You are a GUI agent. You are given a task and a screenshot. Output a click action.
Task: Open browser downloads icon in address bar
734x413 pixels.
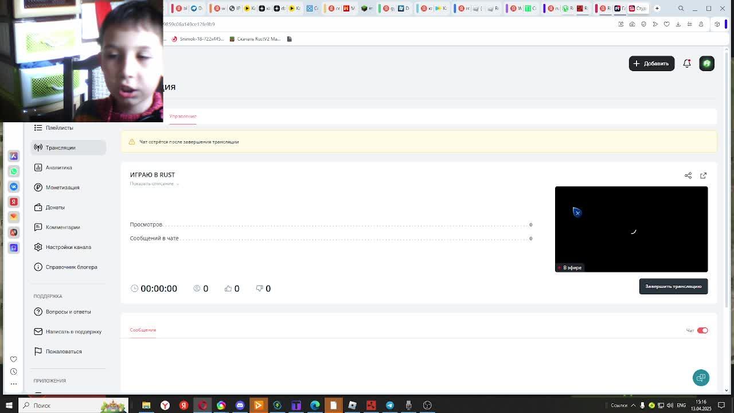tap(678, 24)
